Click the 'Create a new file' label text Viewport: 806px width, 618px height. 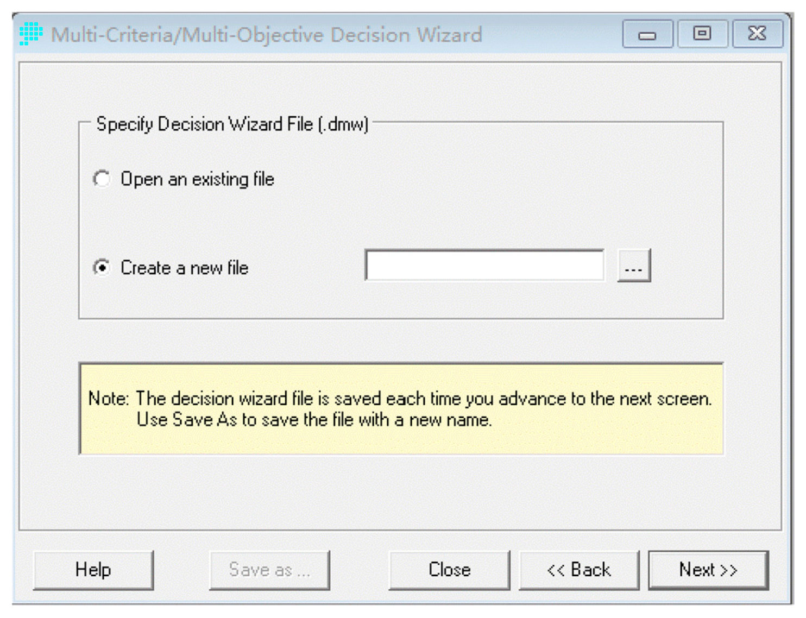coord(184,268)
